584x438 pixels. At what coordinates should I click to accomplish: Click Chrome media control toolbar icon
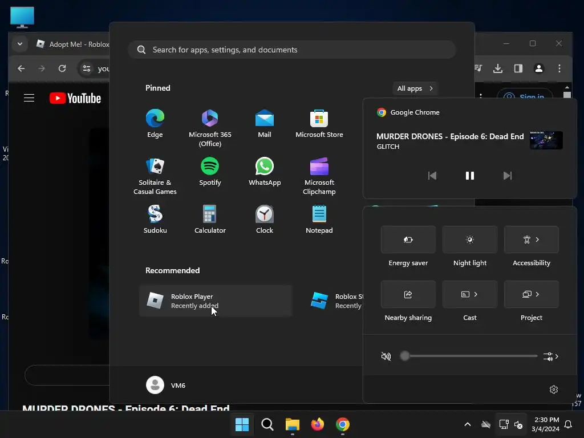point(478,68)
